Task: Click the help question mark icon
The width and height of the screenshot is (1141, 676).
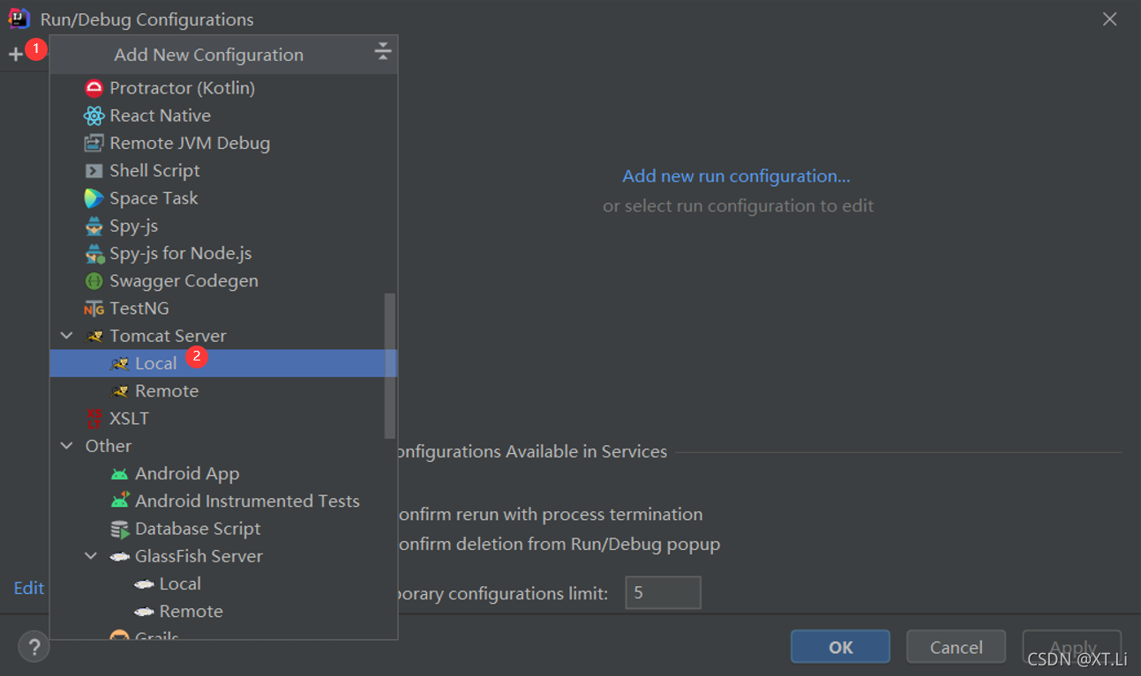Action: (34, 648)
